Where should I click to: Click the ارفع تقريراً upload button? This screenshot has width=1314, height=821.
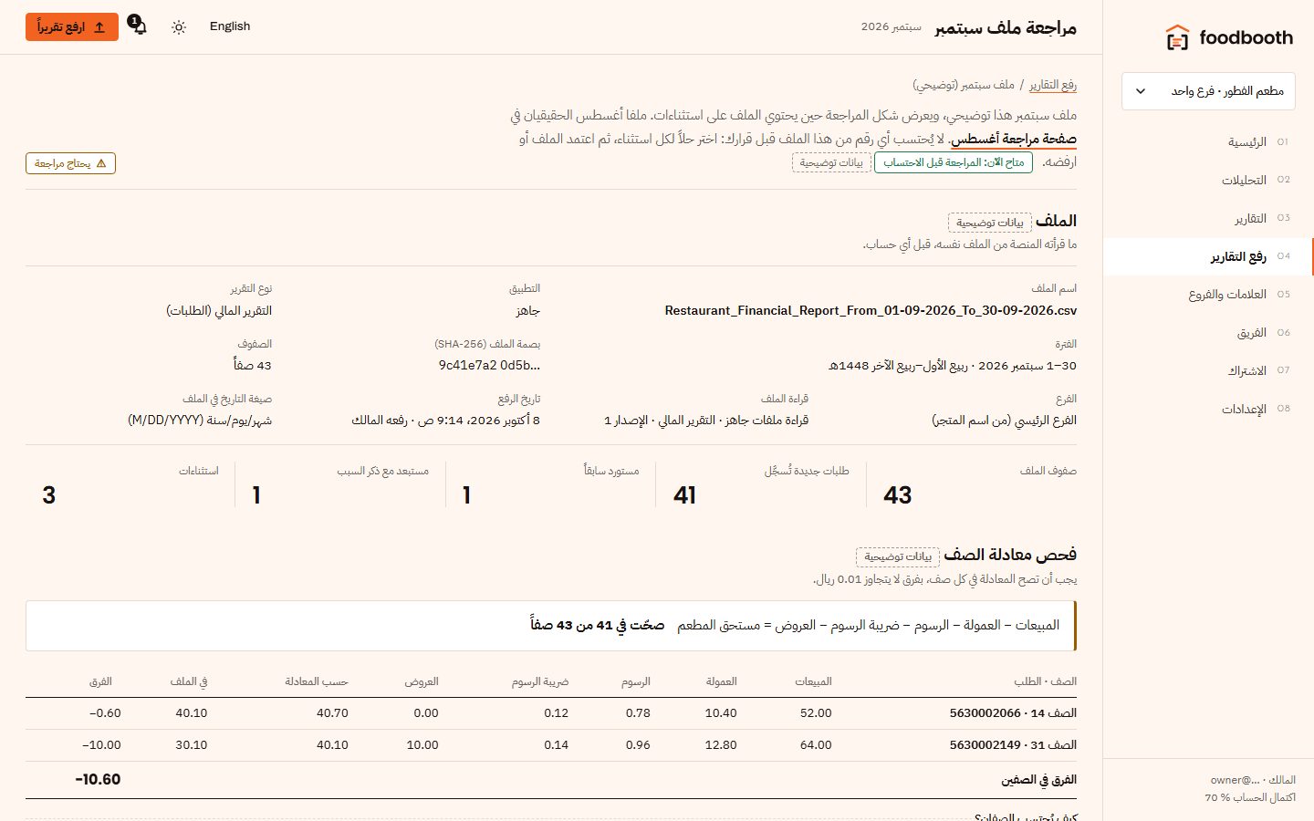(x=72, y=27)
